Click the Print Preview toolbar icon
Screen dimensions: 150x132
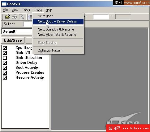tap(22, 17)
